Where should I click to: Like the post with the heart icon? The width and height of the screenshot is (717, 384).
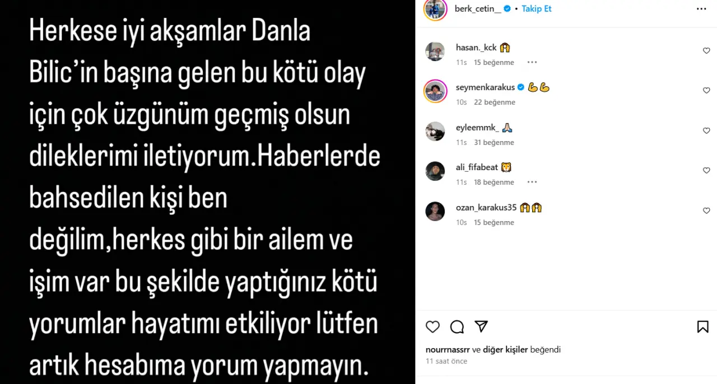coord(432,326)
